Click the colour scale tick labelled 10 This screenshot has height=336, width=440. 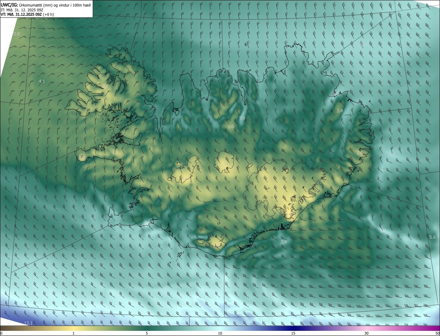tap(220, 334)
